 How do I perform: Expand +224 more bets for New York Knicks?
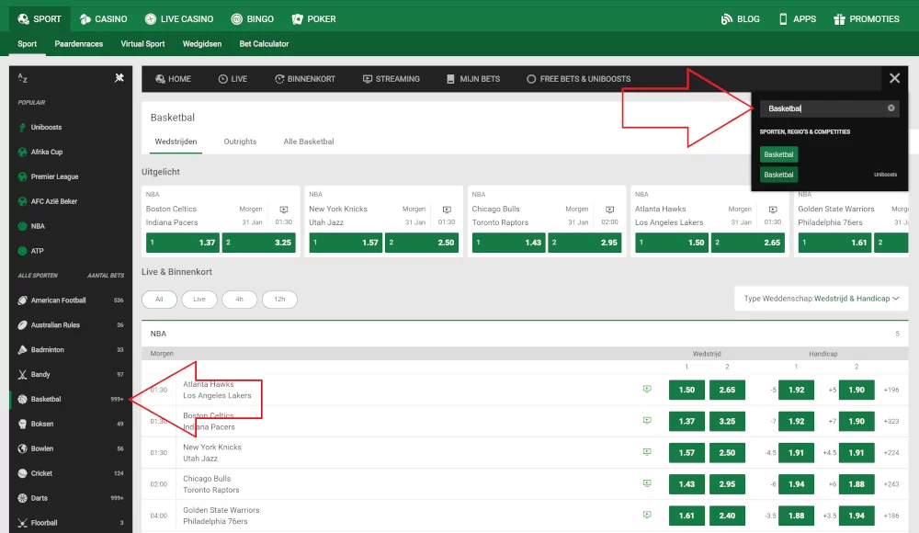[x=891, y=453]
